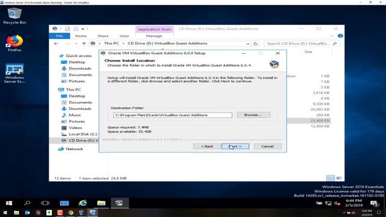This screenshot has height=217, width=386.
Task: Open Task View on the VM taskbar
Action: (x=45, y=203)
